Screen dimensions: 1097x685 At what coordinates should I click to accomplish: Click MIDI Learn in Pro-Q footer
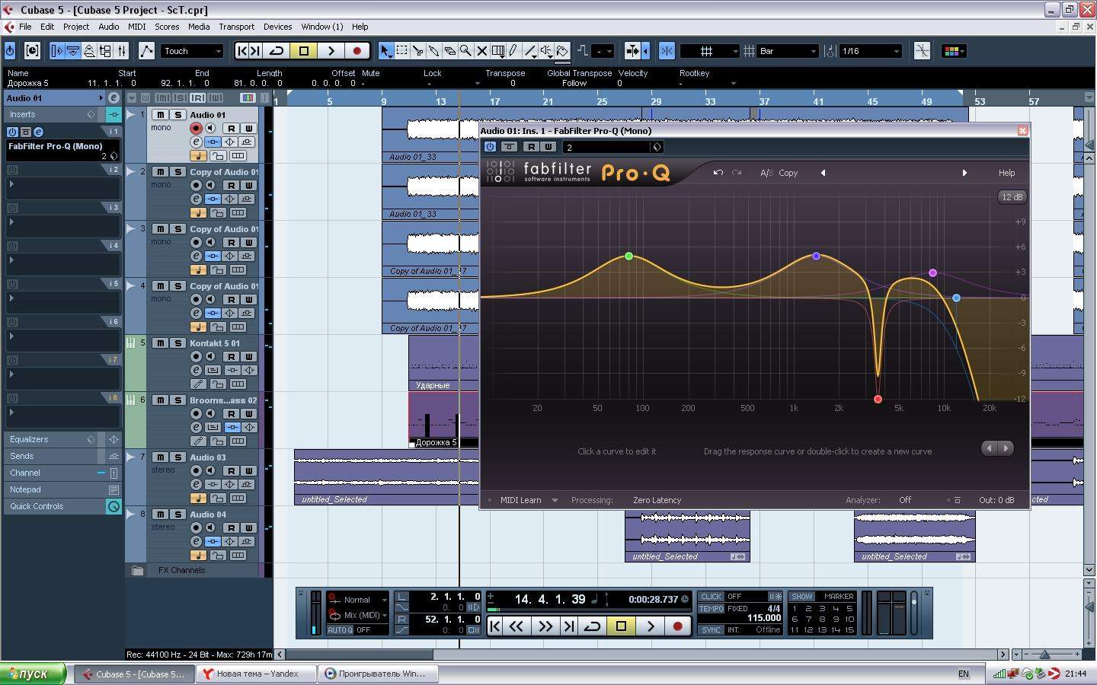(x=520, y=500)
